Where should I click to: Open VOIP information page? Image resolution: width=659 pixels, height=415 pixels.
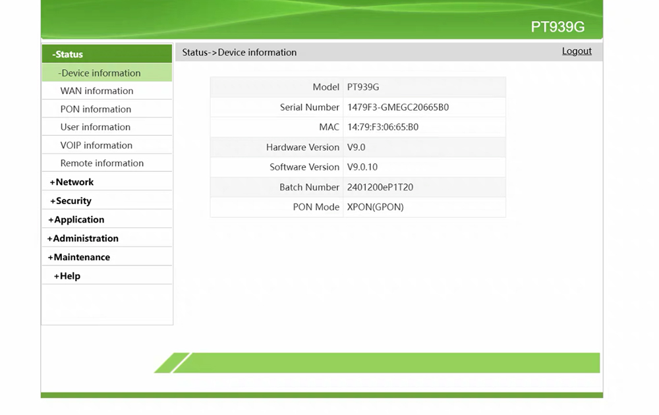click(x=96, y=146)
